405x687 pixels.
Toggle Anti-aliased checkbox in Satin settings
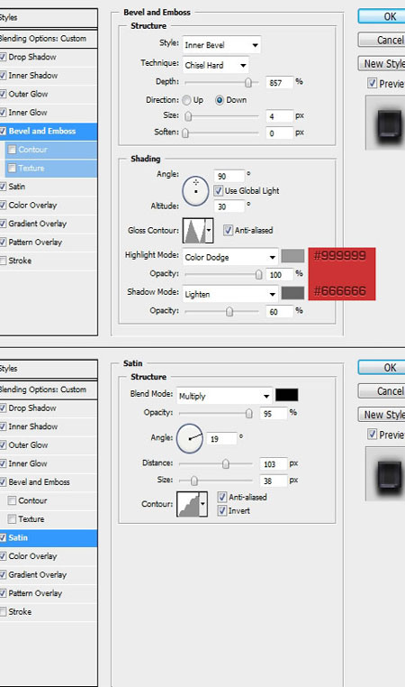click(x=222, y=497)
